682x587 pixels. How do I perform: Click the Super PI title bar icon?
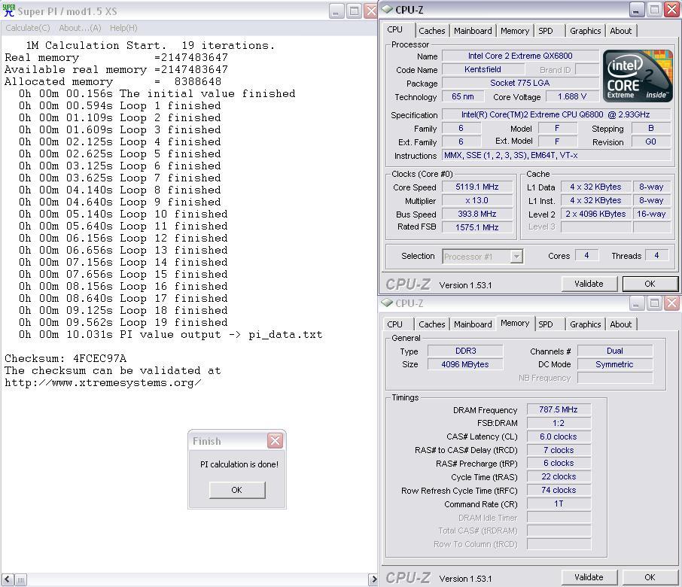8,11
